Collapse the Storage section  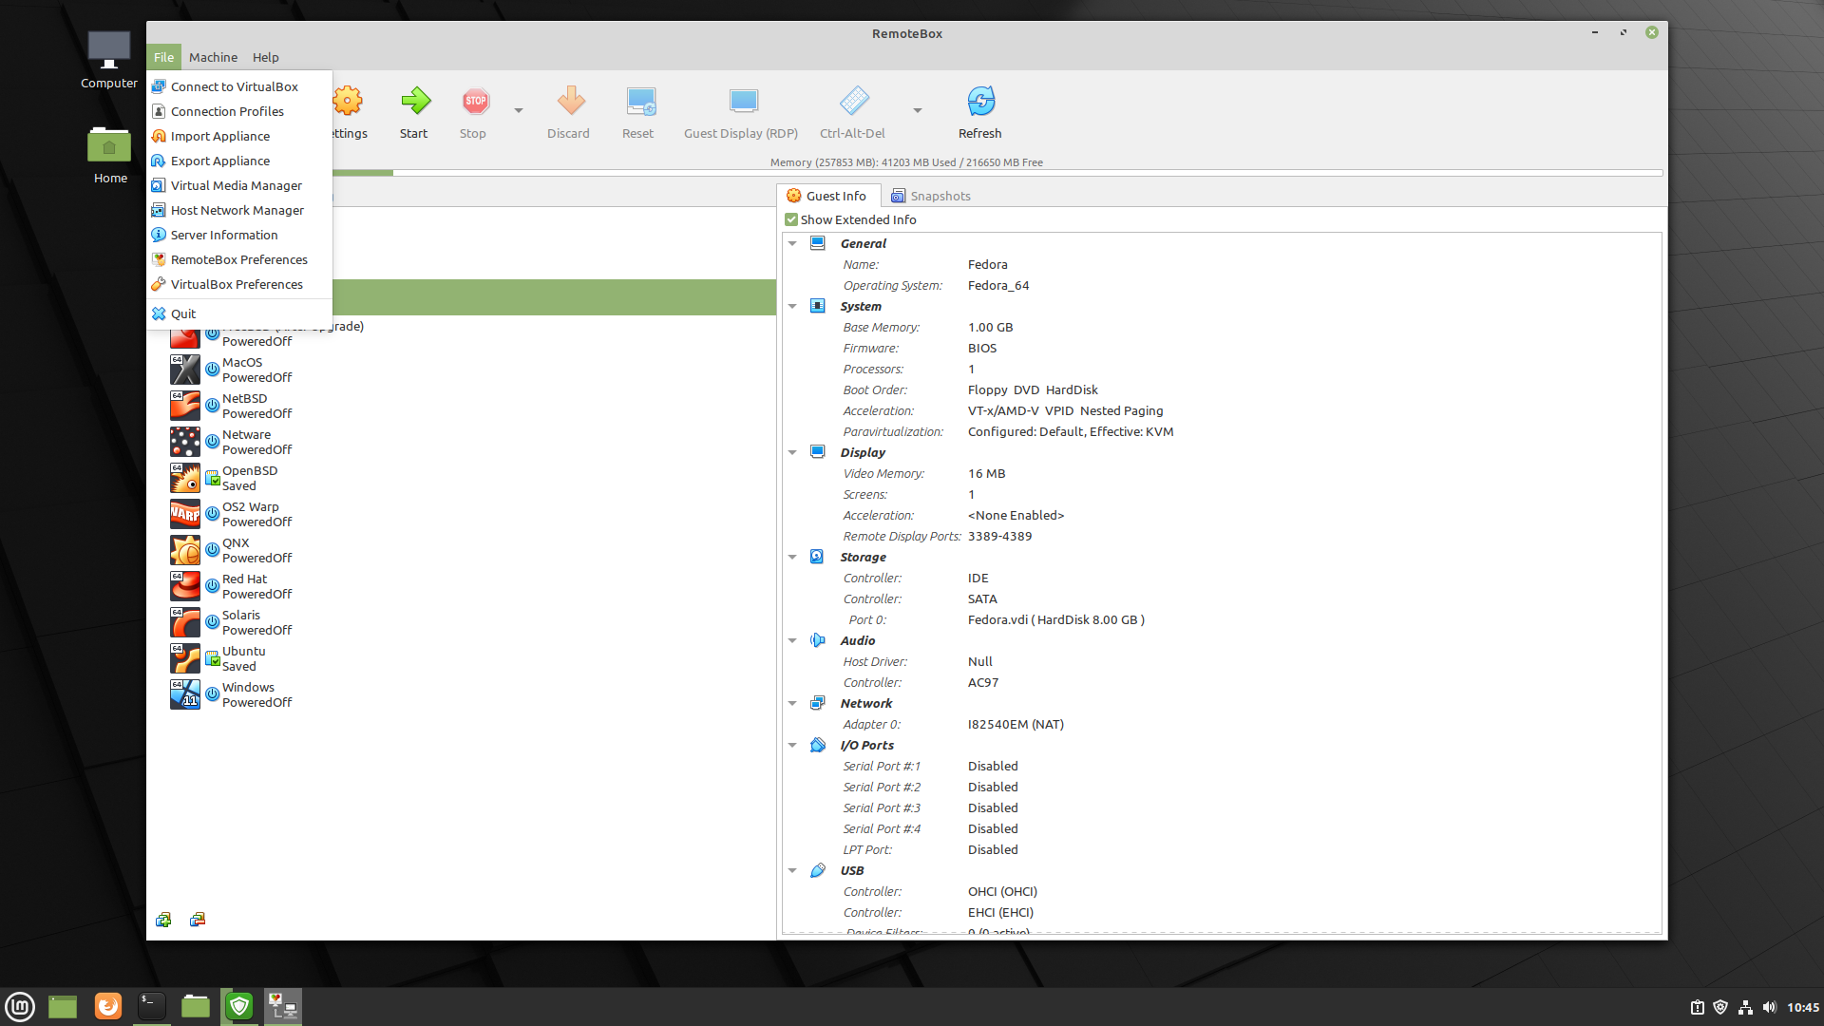(x=793, y=557)
